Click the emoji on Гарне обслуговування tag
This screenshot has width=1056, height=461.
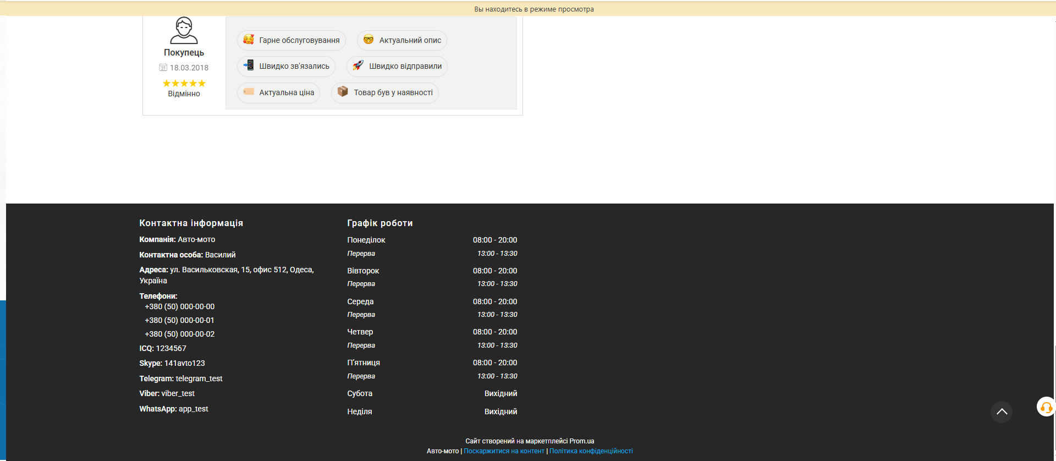[x=249, y=40]
